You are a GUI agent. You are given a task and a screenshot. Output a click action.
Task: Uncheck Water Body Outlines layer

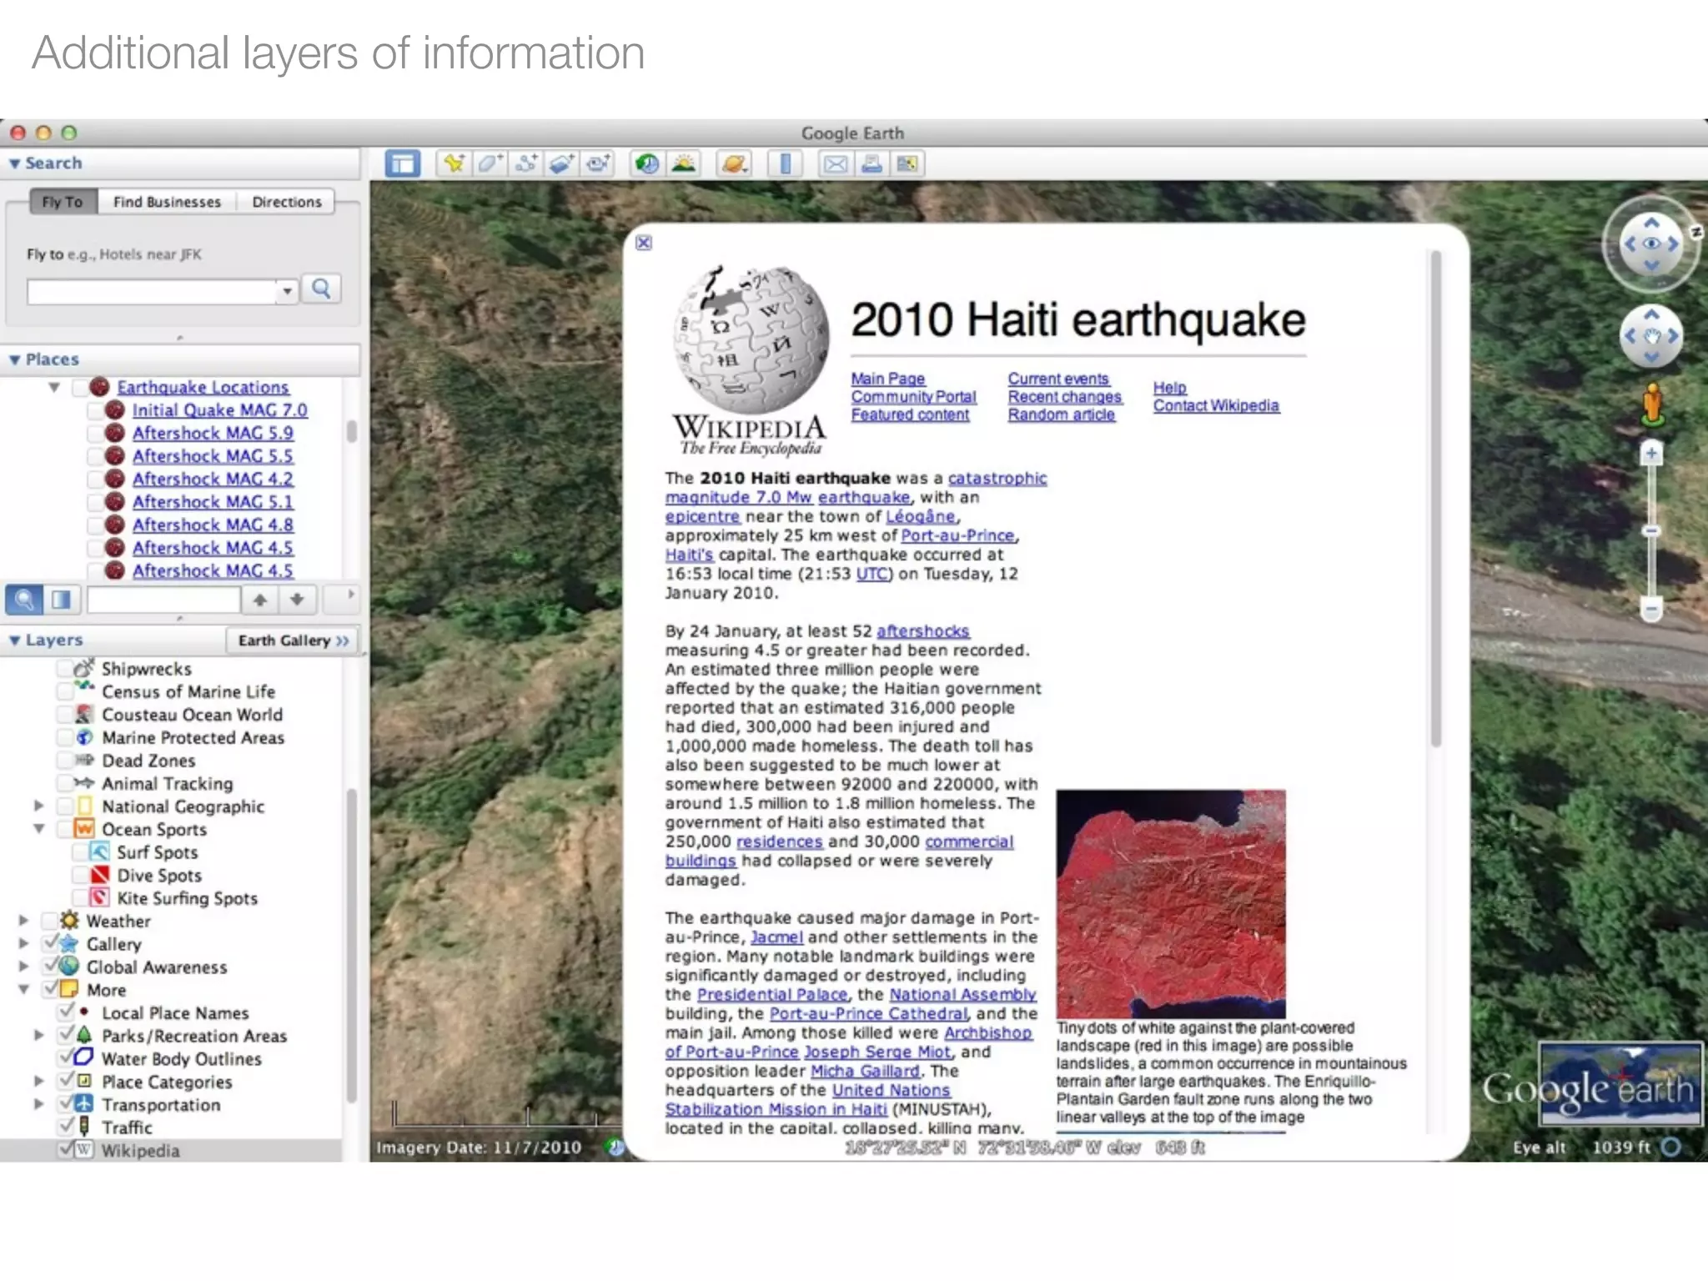tap(67, 1057)
